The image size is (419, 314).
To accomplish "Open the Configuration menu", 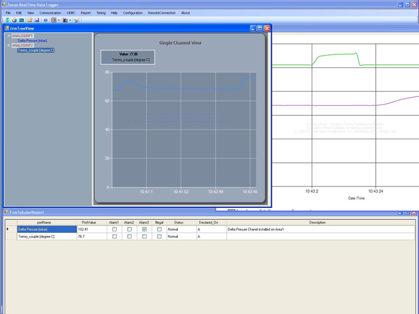I will pyautogui.click(x=132, y=13).
